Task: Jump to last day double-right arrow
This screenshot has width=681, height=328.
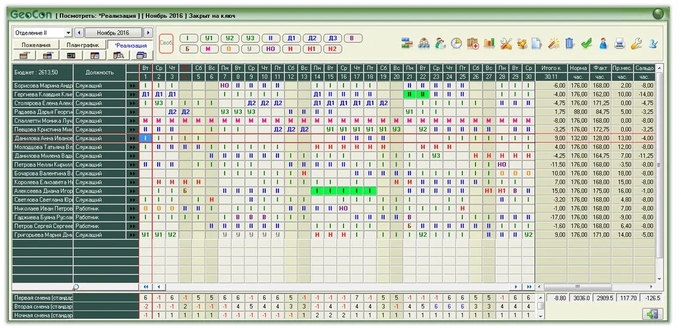Action: click(529, 287)
